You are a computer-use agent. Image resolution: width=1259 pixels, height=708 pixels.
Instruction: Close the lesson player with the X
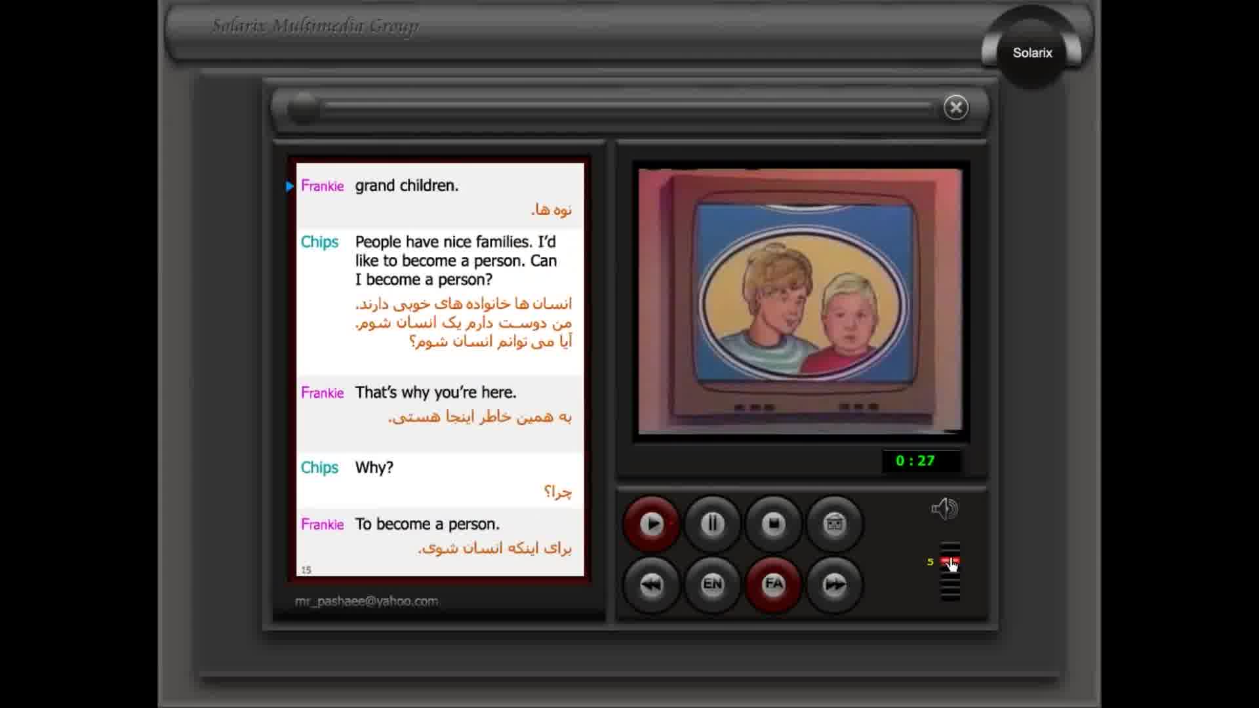(x=956, y=107)
